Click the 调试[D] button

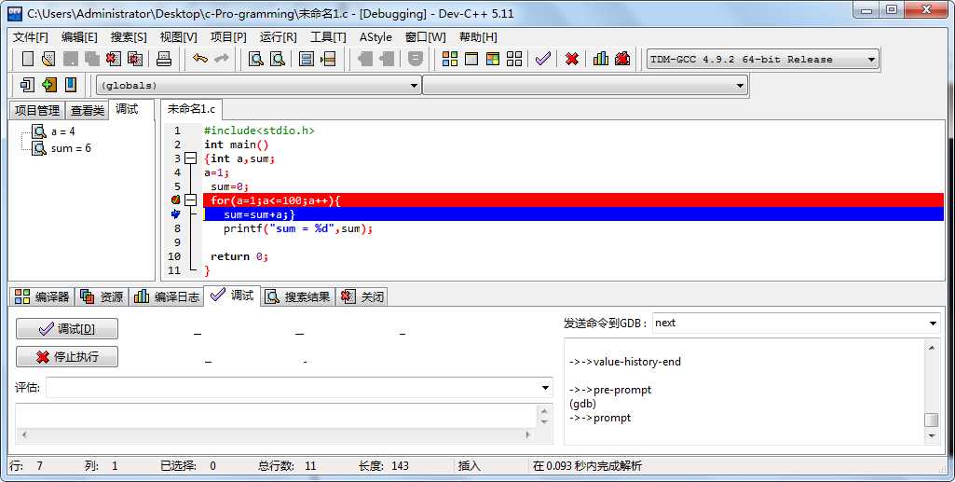click(67, 329)
